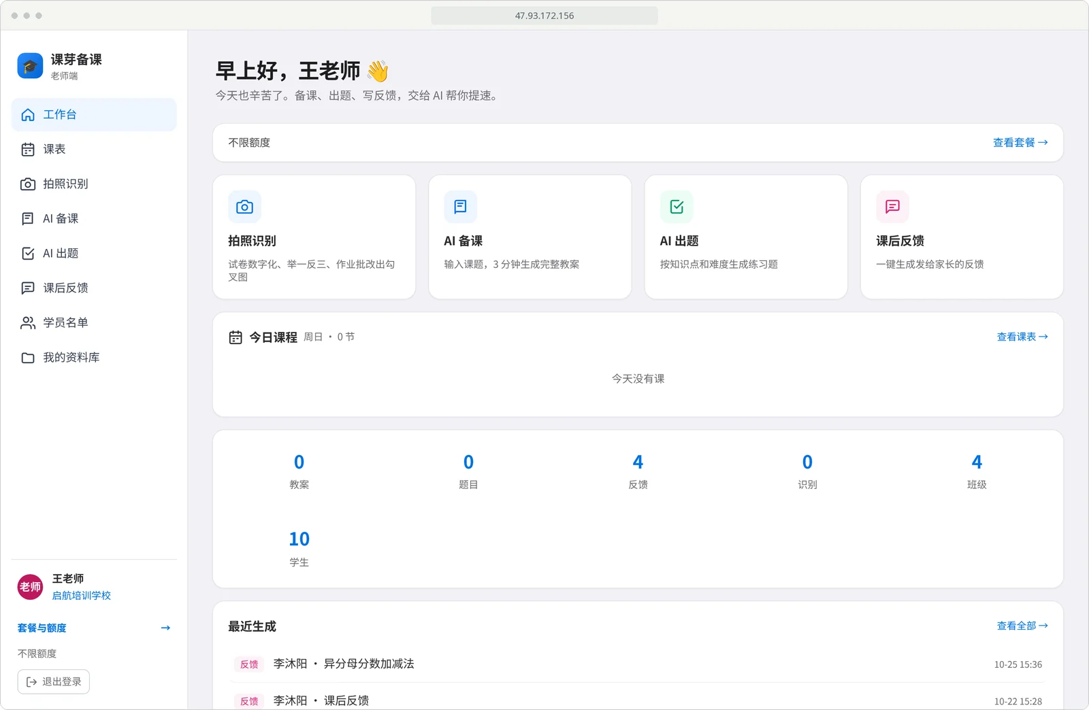
Task: Click the 老师 avatar circle
Action: tap(30, 587)
